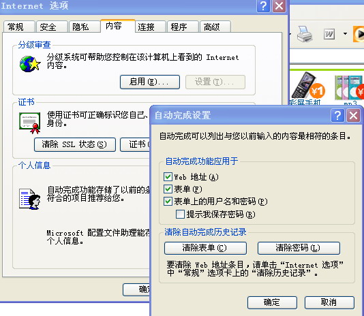Enable 提示我保存密码 checkbox
Viewport: 364px width, 316px height.
(180, 214)
